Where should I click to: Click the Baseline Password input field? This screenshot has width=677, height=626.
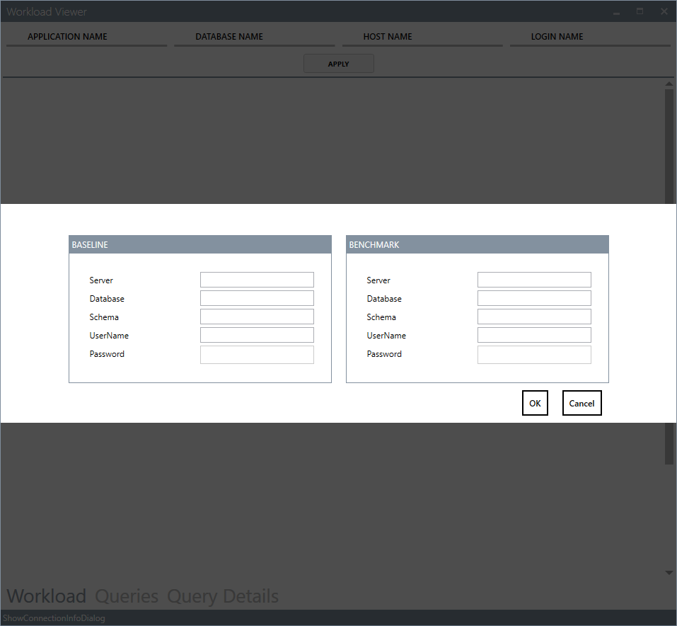tap(257, 355)
